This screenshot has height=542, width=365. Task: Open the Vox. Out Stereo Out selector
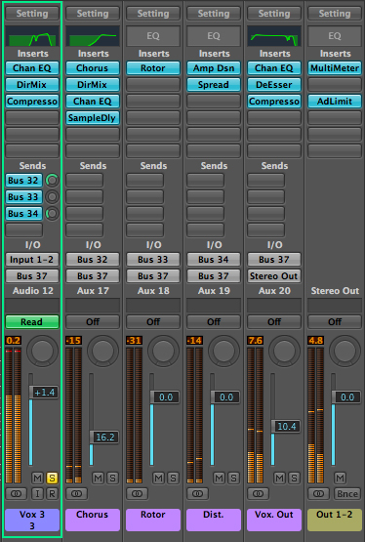[274, 275]
